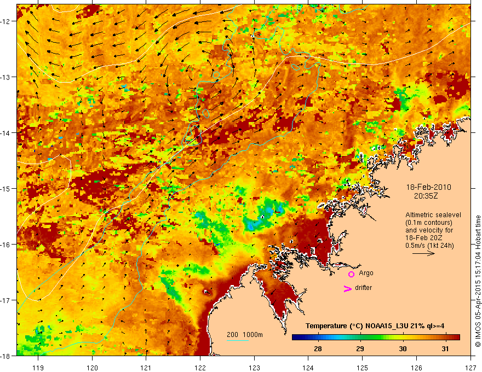The image size is (482, 372).
Task: Click the magenta drifter arrowhead legend icon
Action: point(347,288)
